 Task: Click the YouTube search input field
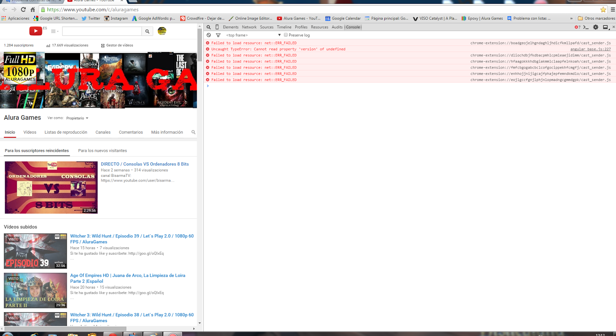102,31
